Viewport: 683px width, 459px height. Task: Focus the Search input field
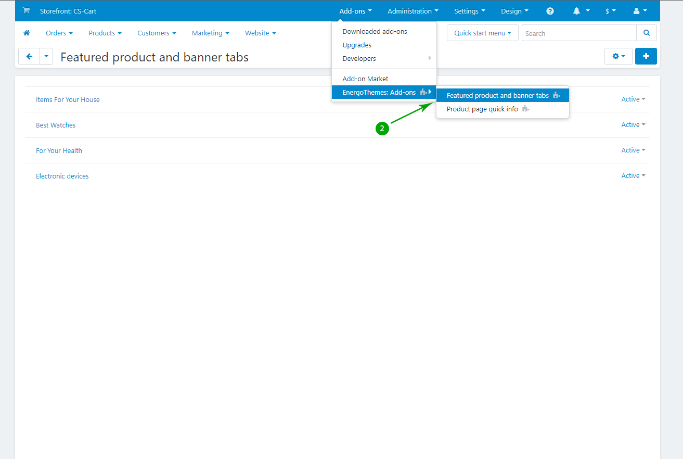click(578, 33)
